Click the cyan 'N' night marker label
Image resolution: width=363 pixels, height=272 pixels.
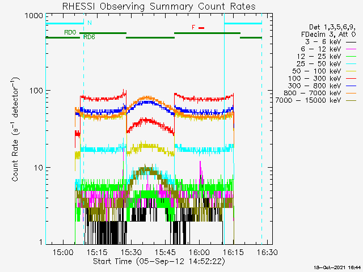[x=90, y=23]
